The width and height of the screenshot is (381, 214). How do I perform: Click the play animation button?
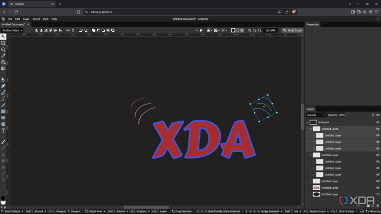pos(201,30)
